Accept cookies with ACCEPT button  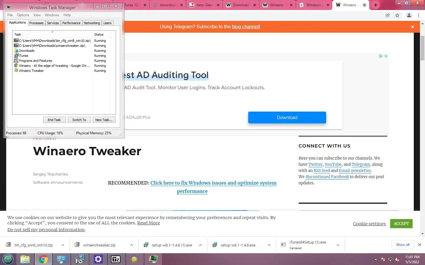(x=401, y=223)
